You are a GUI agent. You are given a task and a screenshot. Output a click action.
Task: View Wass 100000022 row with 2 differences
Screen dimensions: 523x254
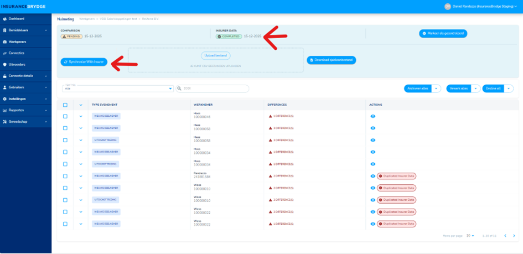coord(373,212)
